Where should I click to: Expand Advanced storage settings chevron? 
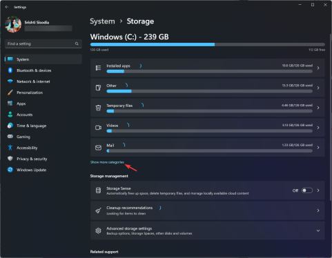pos(318,230)
